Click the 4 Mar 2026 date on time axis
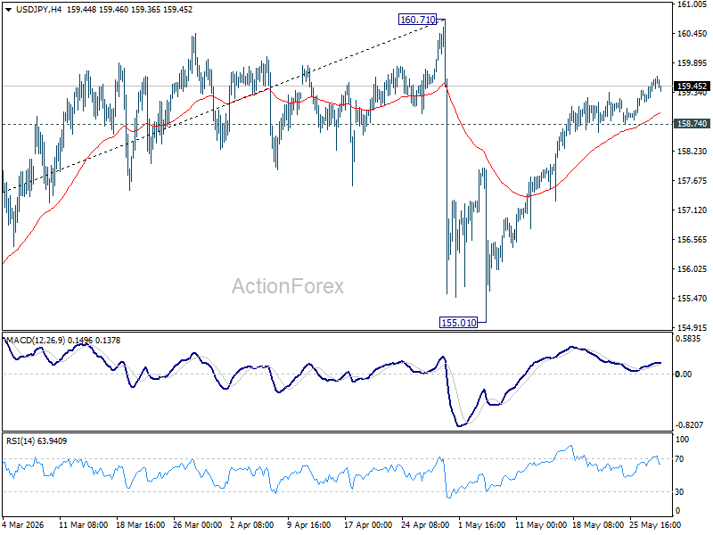 coord(24,524)
